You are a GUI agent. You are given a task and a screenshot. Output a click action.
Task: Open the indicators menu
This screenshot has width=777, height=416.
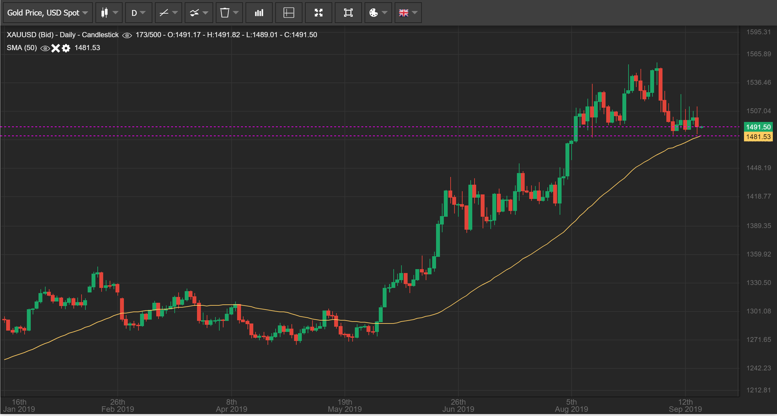point(198,13)
